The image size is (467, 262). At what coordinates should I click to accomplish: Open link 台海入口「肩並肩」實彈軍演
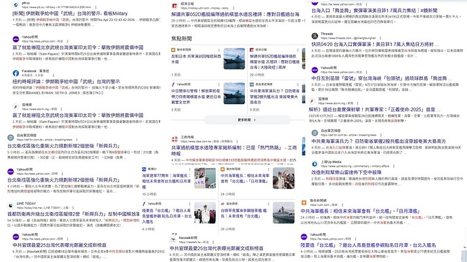[375, 10]
